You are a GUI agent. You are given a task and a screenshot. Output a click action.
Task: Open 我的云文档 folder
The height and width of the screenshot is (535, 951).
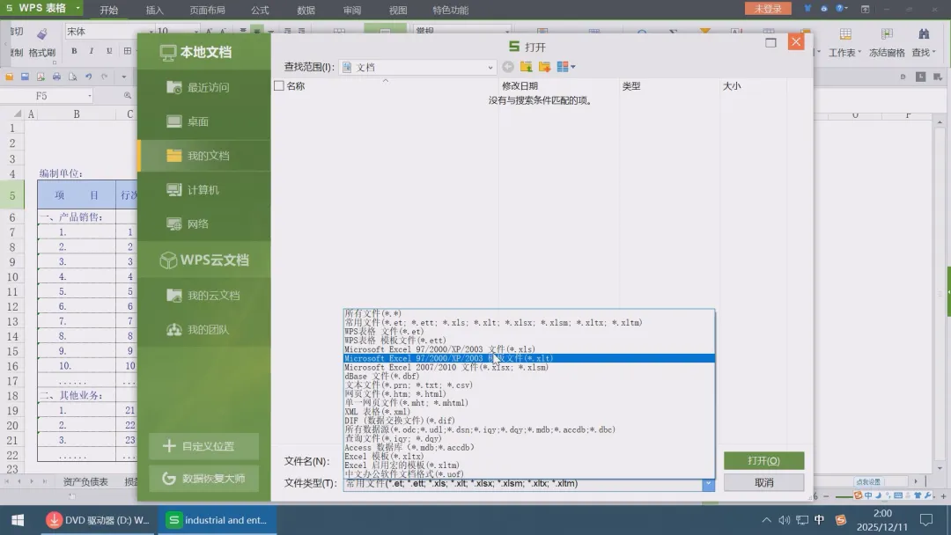coord(203,295)
